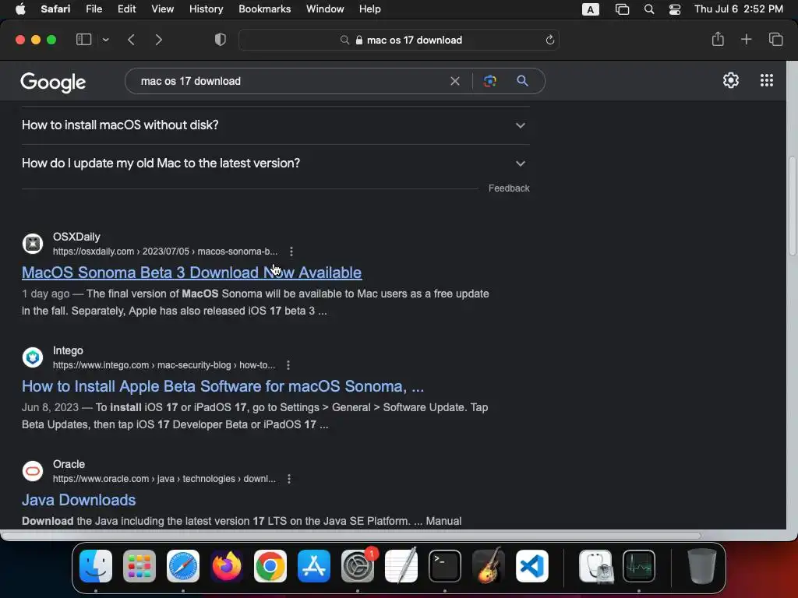The width and height of the screenshot is (798, 598).
Task: Open Google quick settings gear
Action: [x=731, y=80]
